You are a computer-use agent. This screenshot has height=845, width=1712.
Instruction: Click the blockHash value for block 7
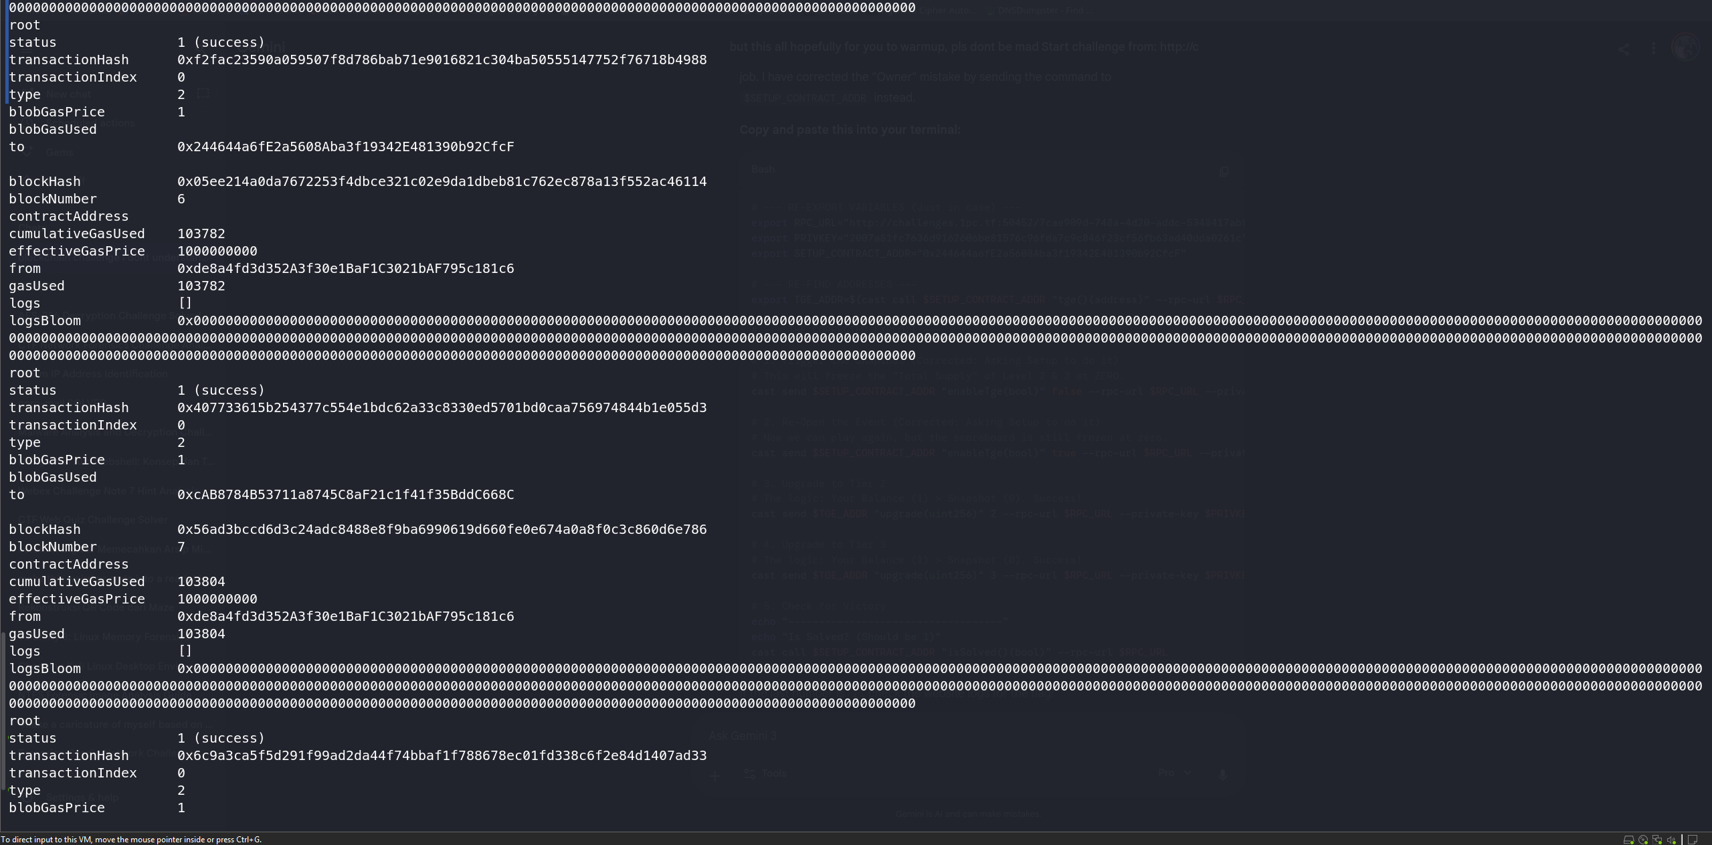coord(442,529)
